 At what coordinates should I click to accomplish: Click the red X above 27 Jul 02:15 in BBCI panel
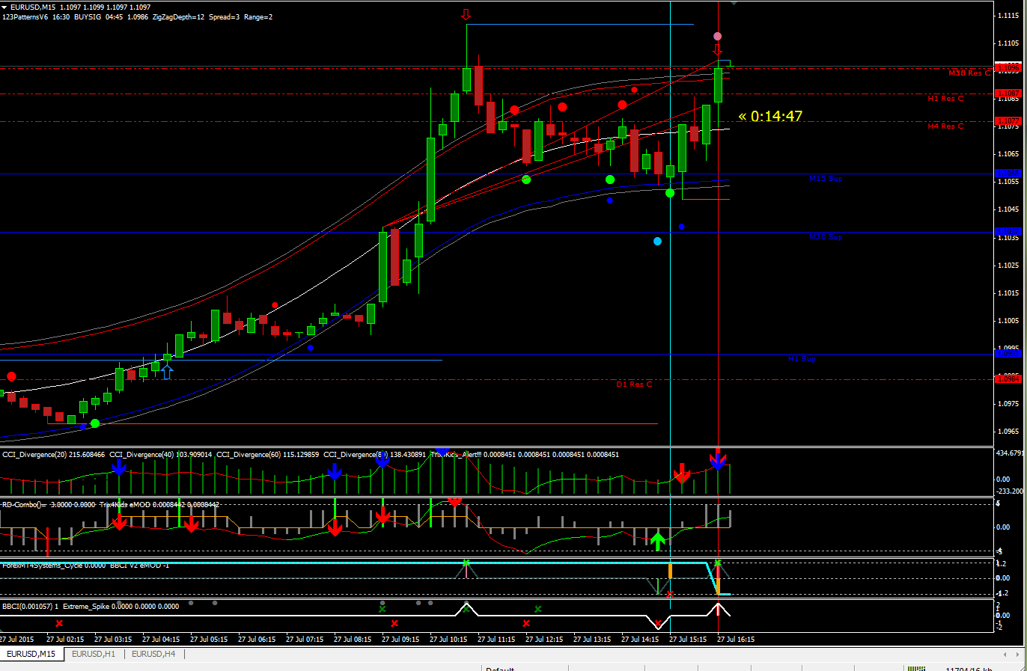click(x=59, y=623)
